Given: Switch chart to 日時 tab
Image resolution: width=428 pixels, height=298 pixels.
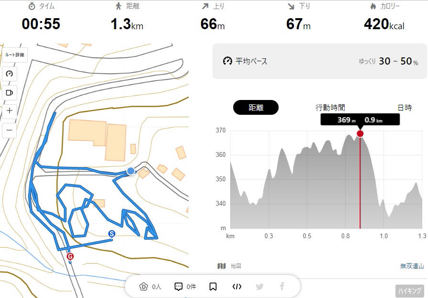Looking at the screenshot, I should 405,108.
